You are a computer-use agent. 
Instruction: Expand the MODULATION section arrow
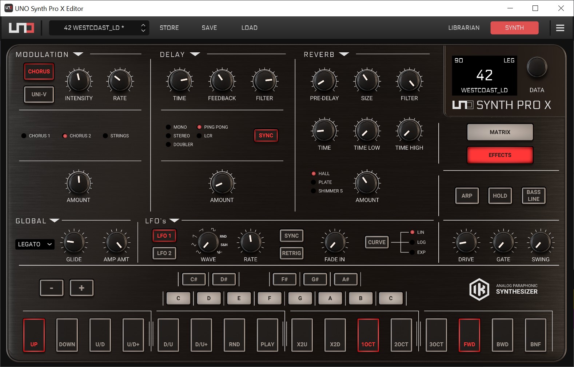click(78, 54)
